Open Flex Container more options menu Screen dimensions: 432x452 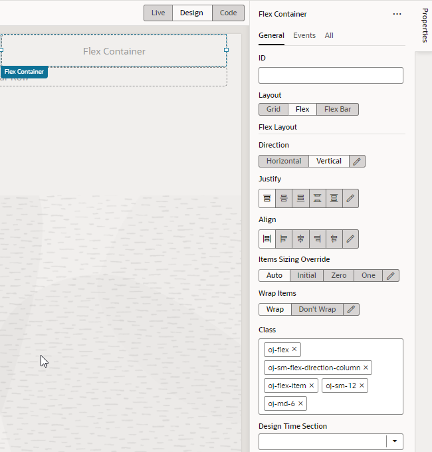pyautogui.click(x=397, y=14)
